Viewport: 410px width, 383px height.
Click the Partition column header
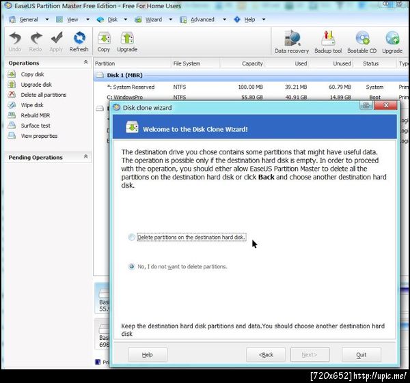click(x=132, y=63)
